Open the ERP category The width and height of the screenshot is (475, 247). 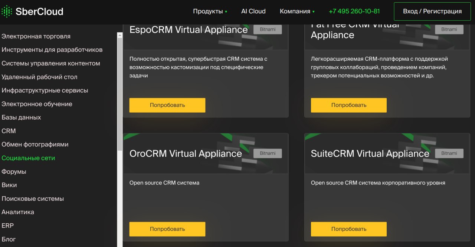click(x=7, y=226)
